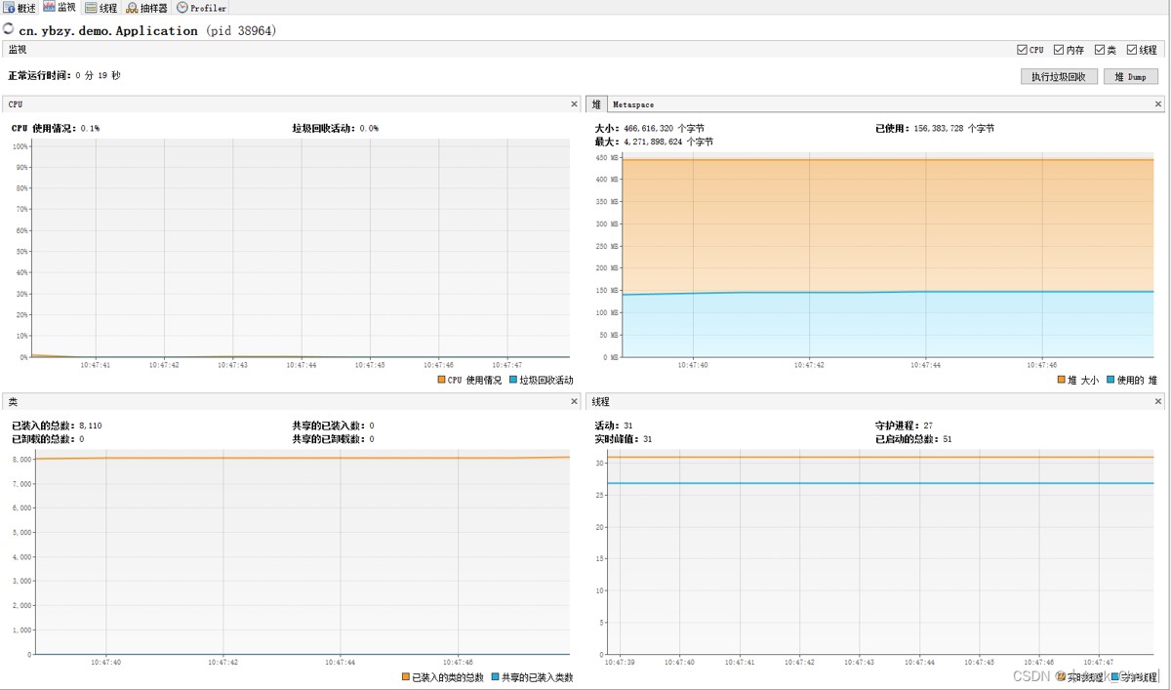This screenshot has height=690, width=1171.
Task: Click the 垃圾回收活动 0.0% value
Action: 369,128
